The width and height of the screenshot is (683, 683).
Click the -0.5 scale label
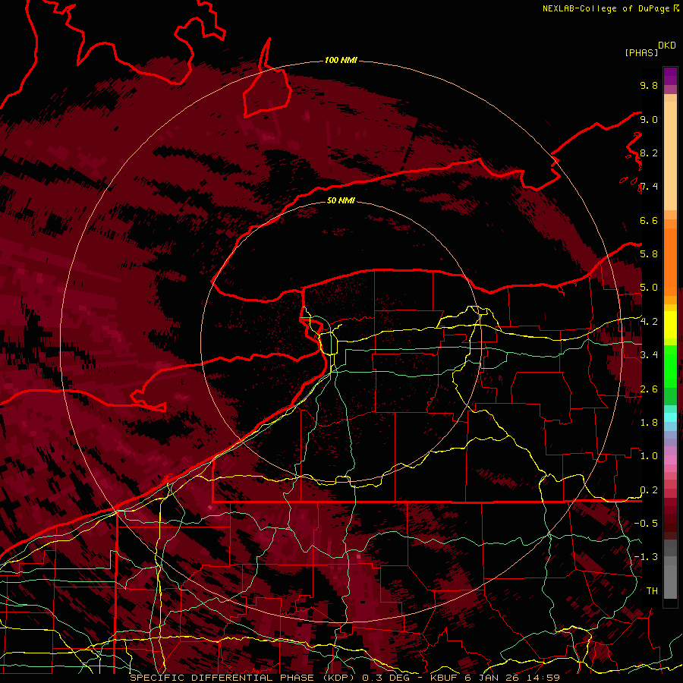pyautogui.click(x=646, y=523)
